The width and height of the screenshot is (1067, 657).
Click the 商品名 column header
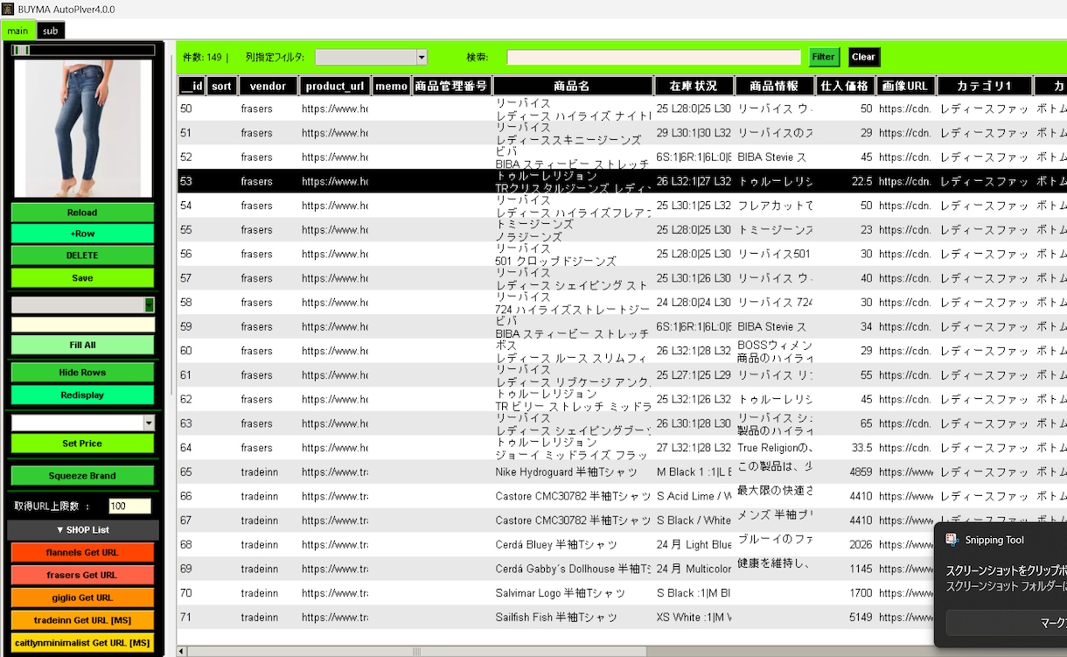[x=573, y=86]
